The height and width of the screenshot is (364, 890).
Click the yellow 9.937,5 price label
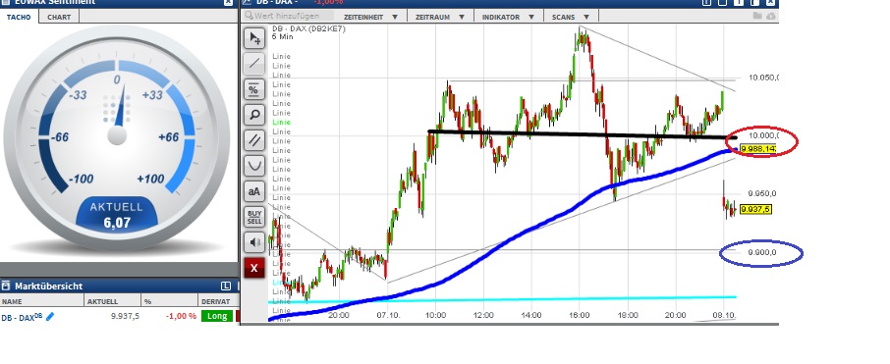(x=756, y=210)
